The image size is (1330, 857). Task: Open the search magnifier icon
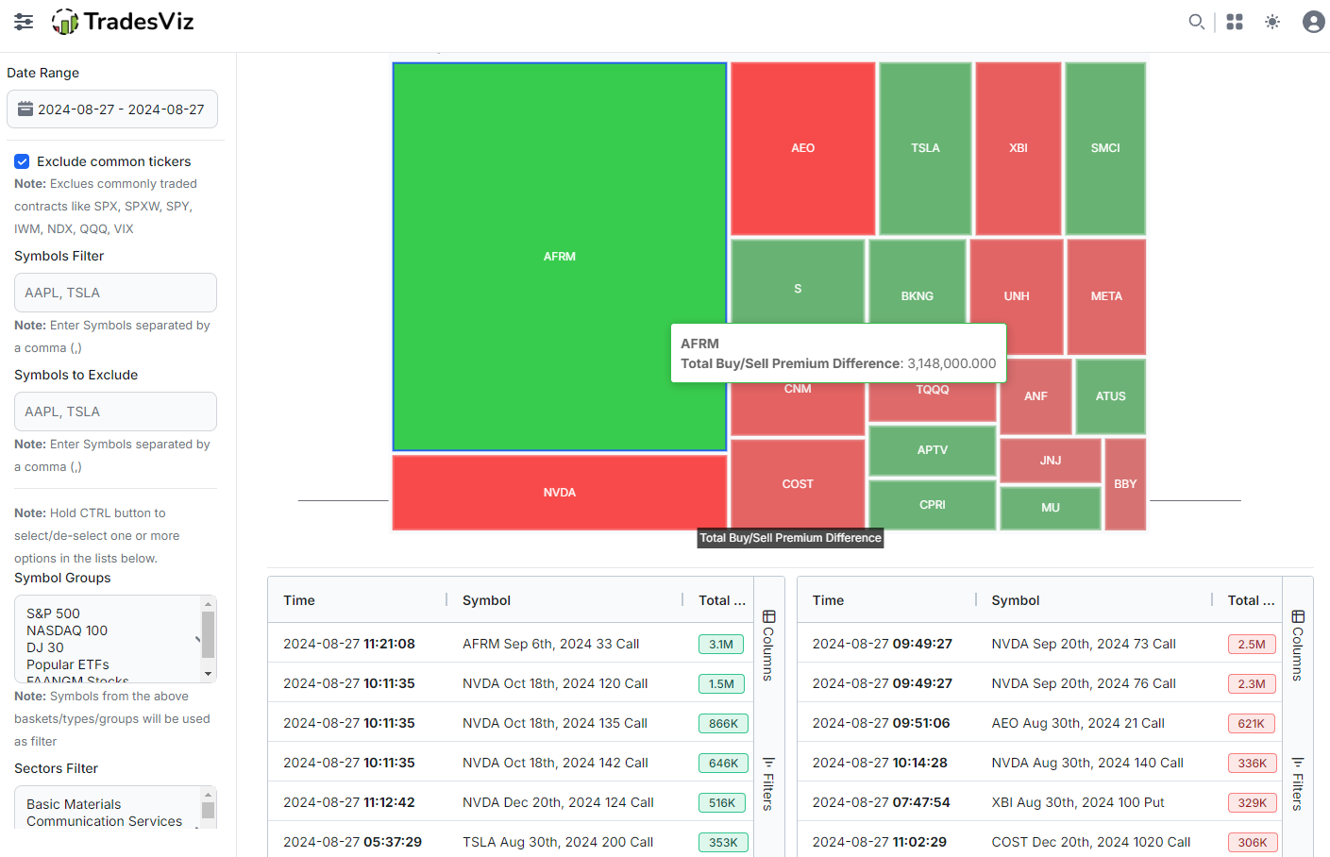tap(1196, 22)
